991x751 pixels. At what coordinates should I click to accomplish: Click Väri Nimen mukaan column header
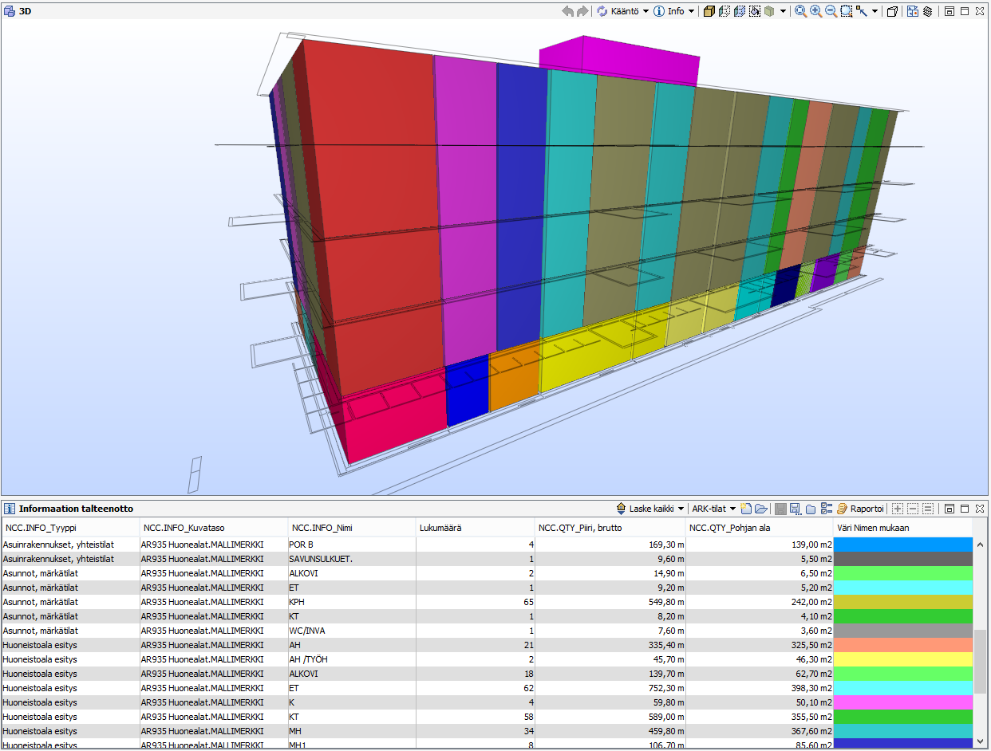point(902,527)
